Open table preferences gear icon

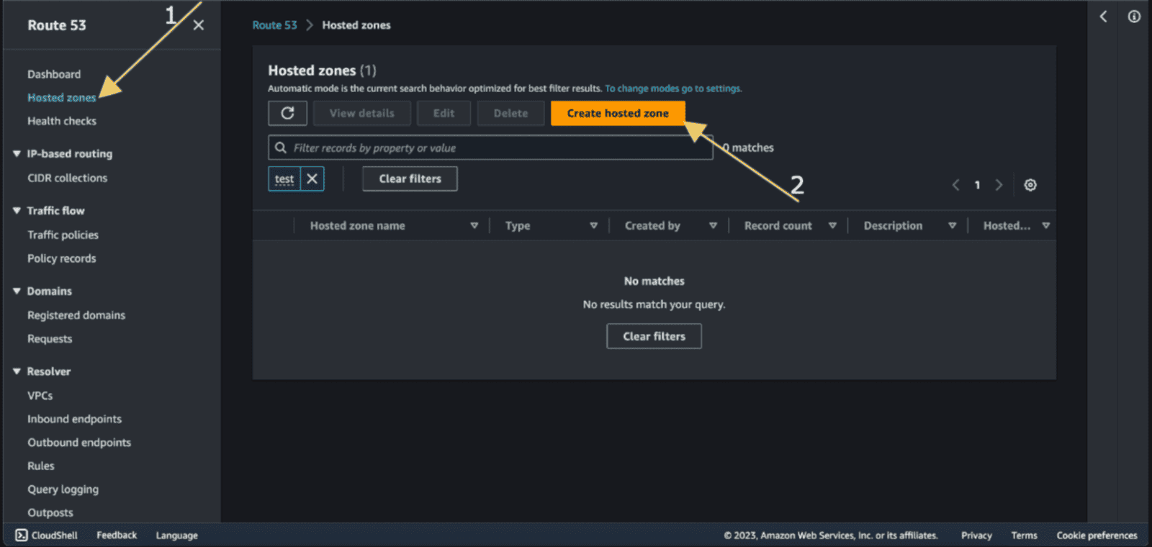click(1030, 185)
